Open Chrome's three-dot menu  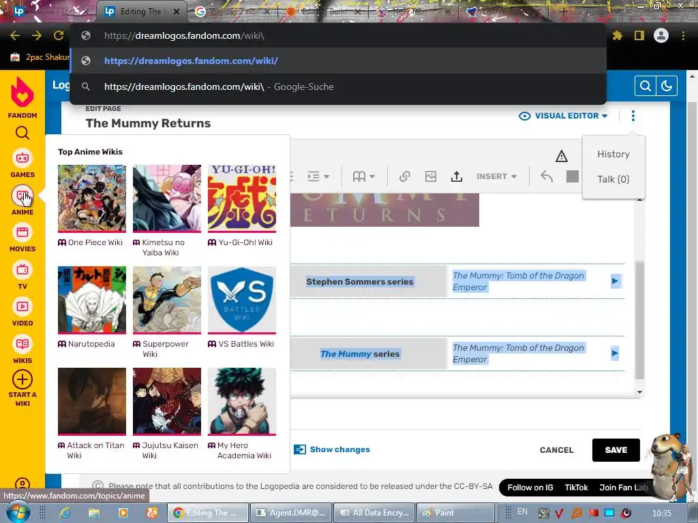click(x=683, y=35)
